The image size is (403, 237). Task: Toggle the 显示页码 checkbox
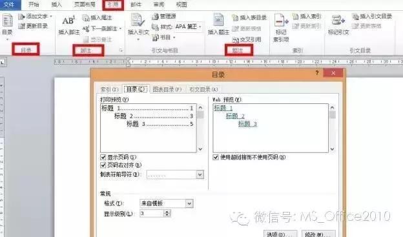103,157
